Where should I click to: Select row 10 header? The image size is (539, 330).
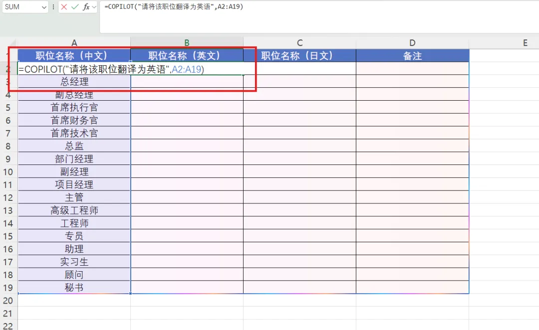tap(8, 171)
